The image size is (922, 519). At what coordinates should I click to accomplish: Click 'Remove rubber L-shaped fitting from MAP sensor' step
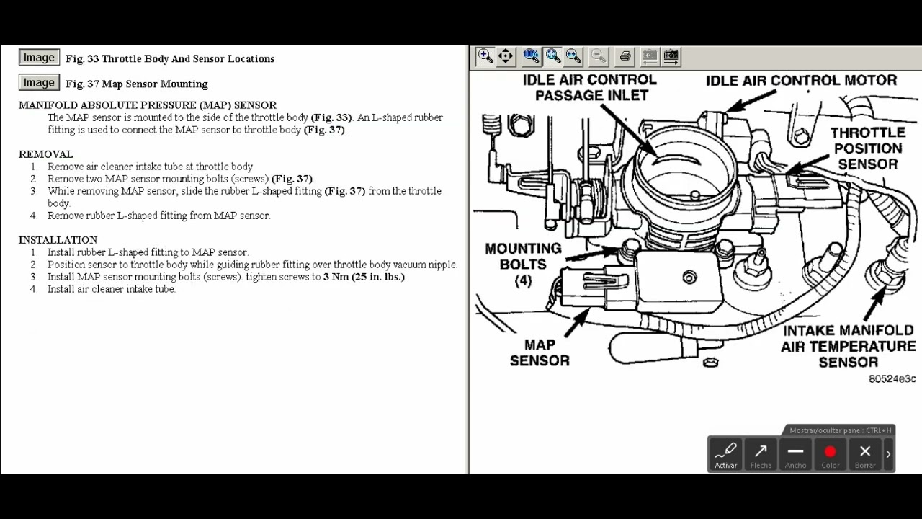[159, 216]
